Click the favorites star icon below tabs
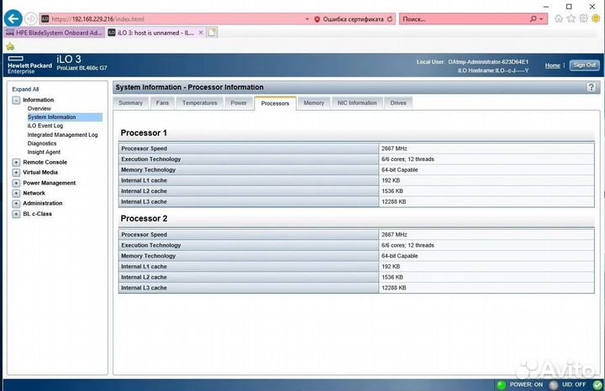Viewport: 605px width, 391px height. click(x=9, y=46)
